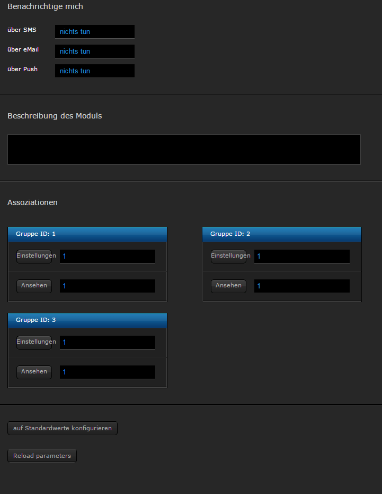Click the 'Gruppe ID: 2' panel header
The height and width of the screenshot is (494, 382).
(x=282, y=234)
